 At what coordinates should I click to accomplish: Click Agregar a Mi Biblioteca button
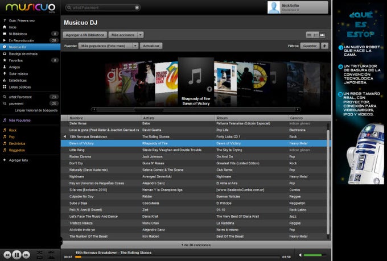[x=85, y=35]
